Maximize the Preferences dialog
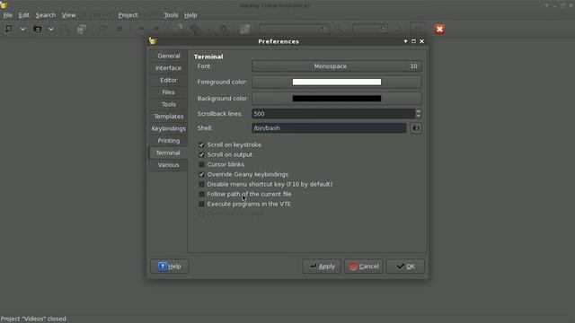The image size is (575, 323). tap(413, 41)
